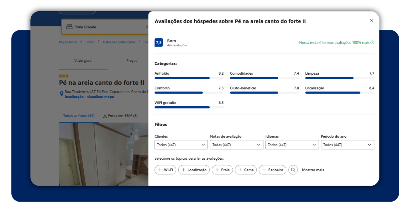Select the Cama topic chip
410x214 pixels.
pos(246,170)
